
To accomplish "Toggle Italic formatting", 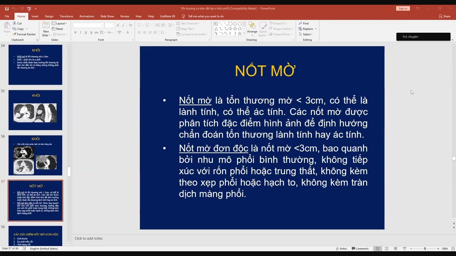I will 81,32.
